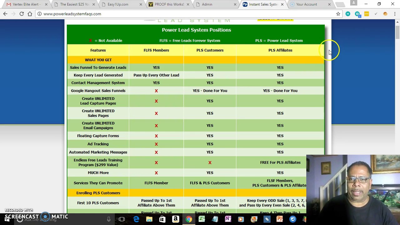Viewport: 400px width, 225px height.
Task: Close the Easy1Up.com tab
Action: point(141,4)
